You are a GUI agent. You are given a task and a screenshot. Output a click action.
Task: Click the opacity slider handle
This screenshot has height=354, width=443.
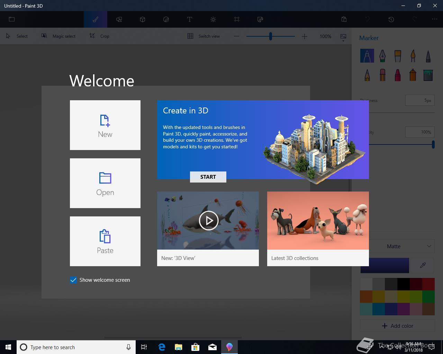point(433,145)
